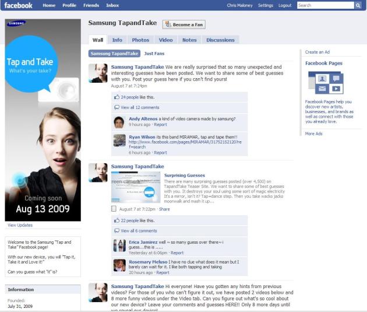Open Inbox in the top bar
This screenshot has width=367, height=312.
coord(112,5)
